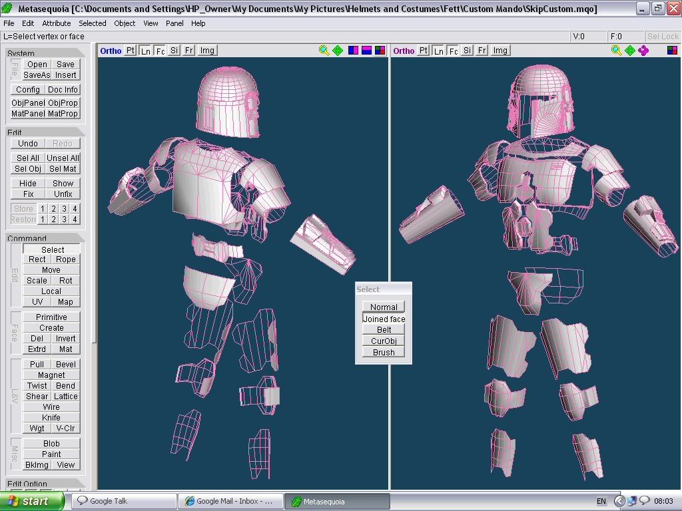Activate the Primitive command
The height and width of the screenshot is (511, 682).
[51, 317]
